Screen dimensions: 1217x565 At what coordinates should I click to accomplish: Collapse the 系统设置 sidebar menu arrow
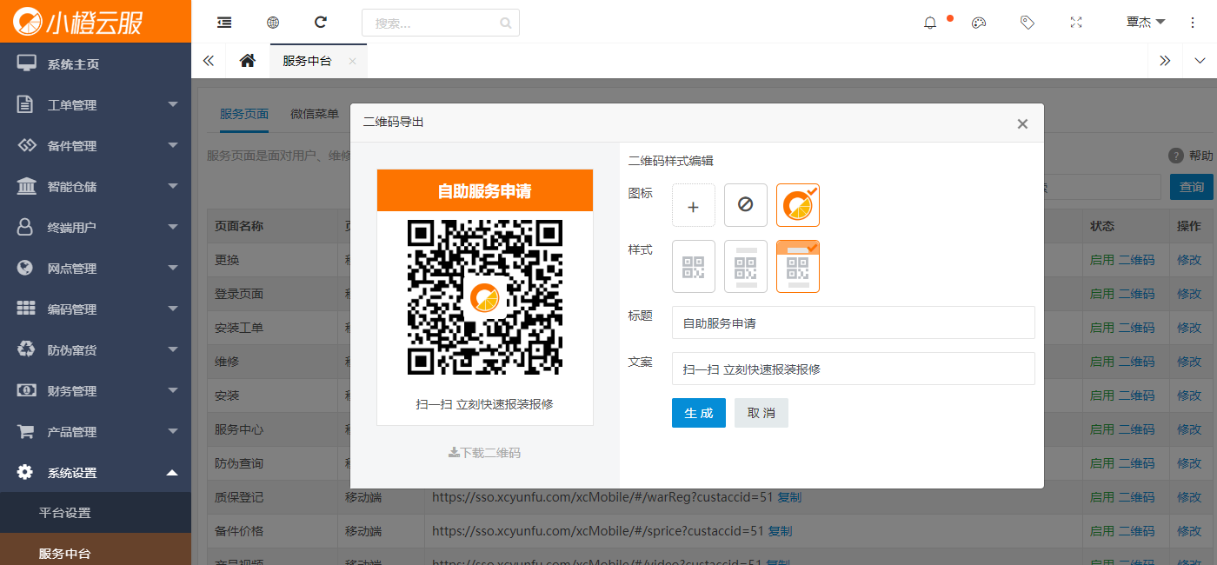coord(172,472)
